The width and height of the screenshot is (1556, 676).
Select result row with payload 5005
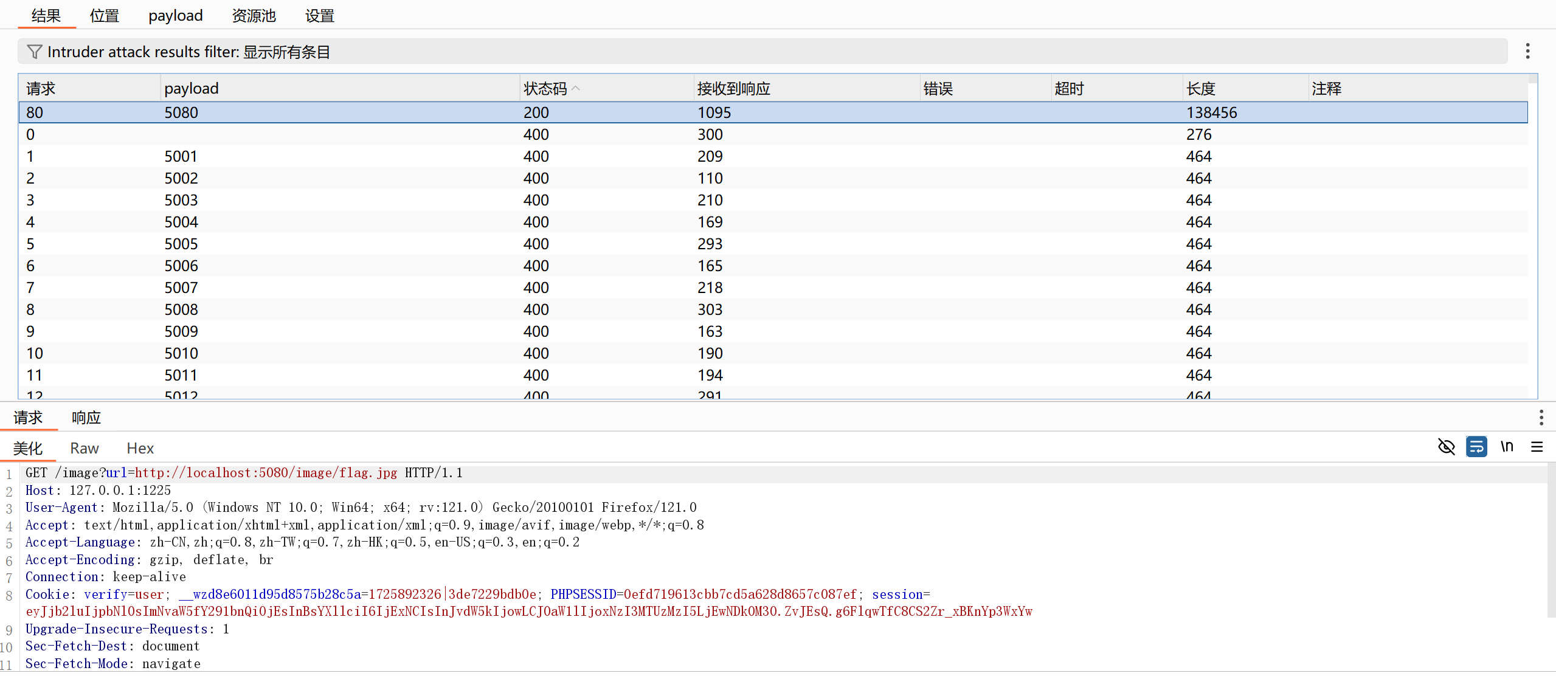point(181,244)
